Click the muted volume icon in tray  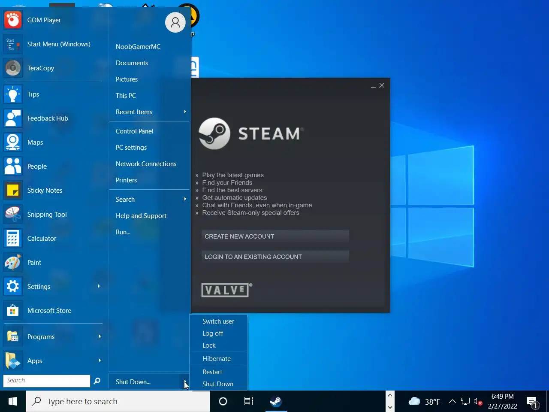tap(478, 402)
